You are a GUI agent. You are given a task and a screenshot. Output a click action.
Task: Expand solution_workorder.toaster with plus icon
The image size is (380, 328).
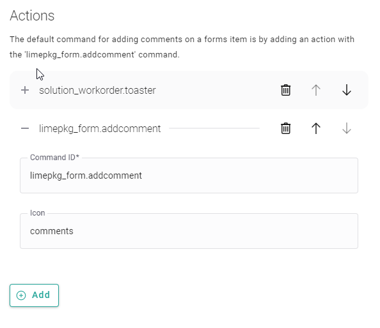(25, 90)
